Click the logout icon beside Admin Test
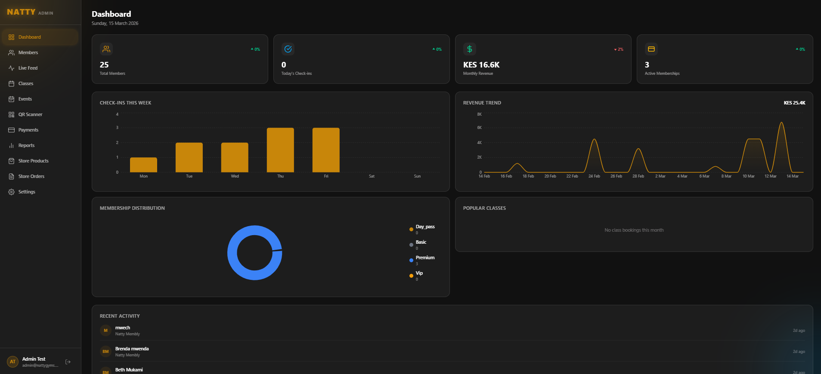The height and width of the screenshot is (374, 821). 68,362
